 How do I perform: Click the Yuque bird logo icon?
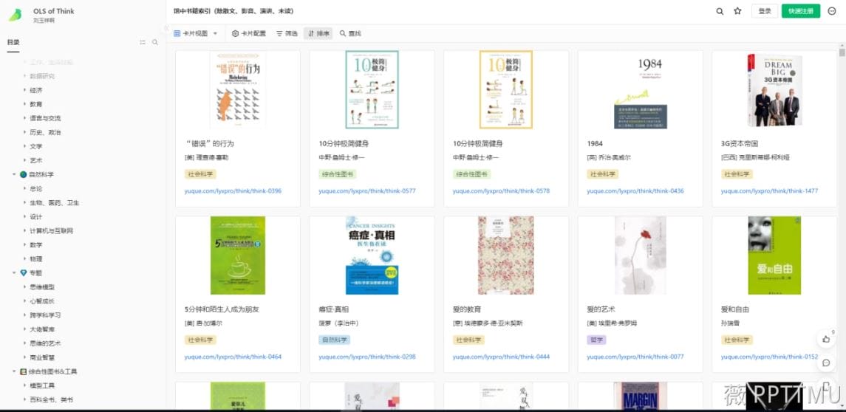pyautogui.click(x=15, y=15)
